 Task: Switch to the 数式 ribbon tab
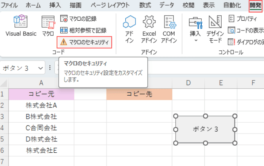click(x=145, y=5)
